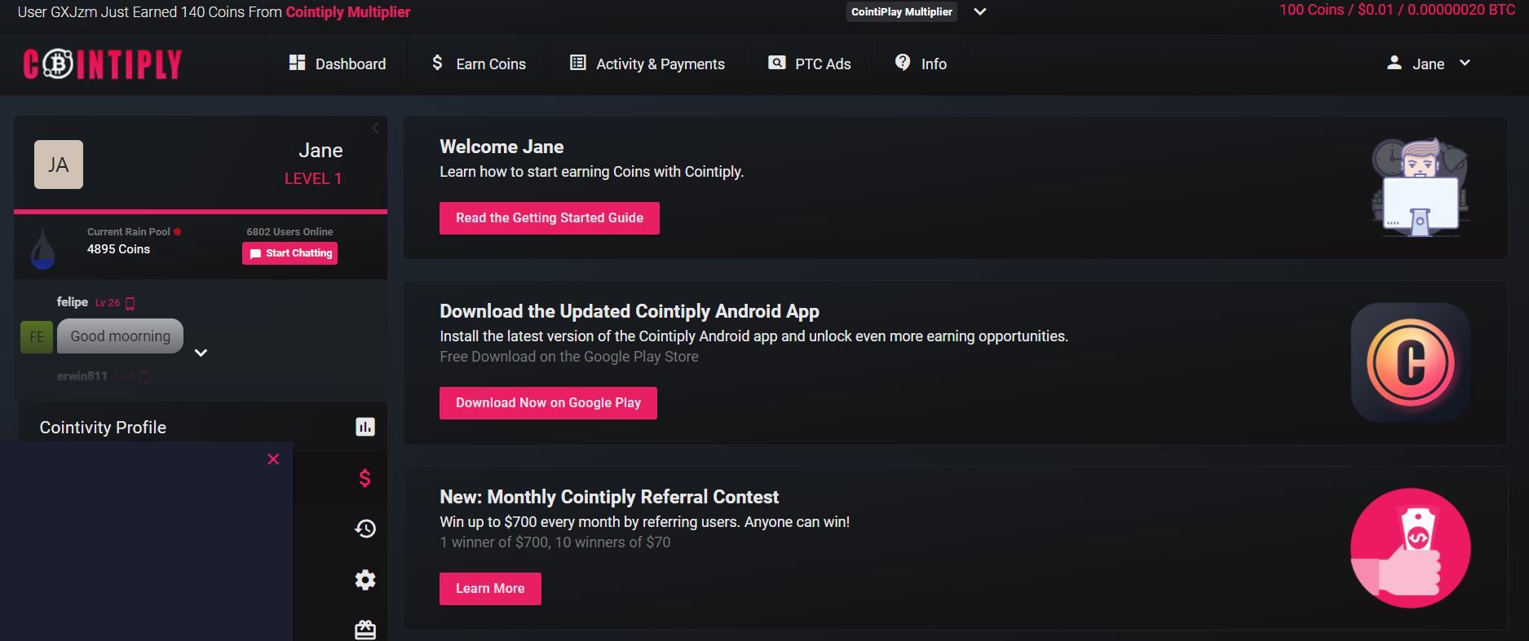1529x641 pixels.
Task: Close the popup with the pink X
Action: [x=273, y=459]
